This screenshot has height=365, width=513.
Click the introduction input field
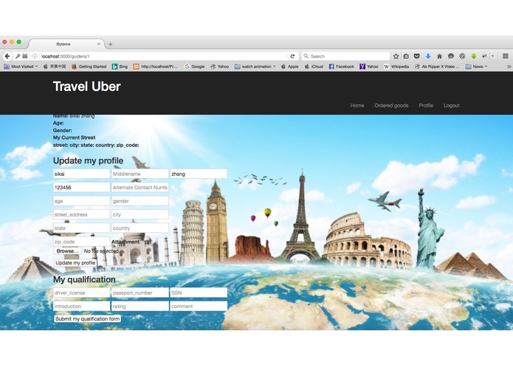(81, 306)
